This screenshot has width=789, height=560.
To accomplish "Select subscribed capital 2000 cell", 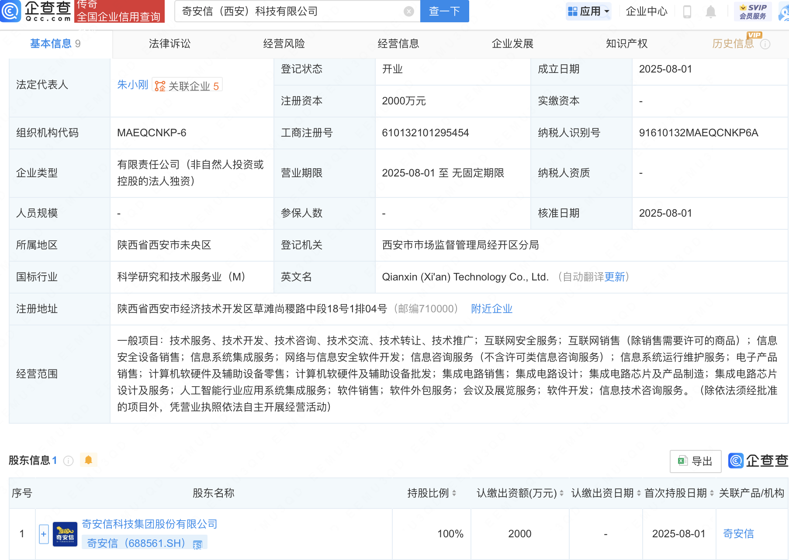I will (x=520, y=534).
